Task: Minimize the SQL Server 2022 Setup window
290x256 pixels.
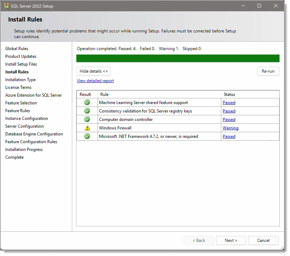Action: click(x=243, y=6)
